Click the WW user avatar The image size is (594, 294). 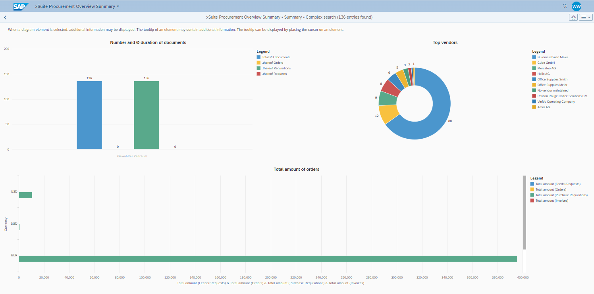point(577,6)
